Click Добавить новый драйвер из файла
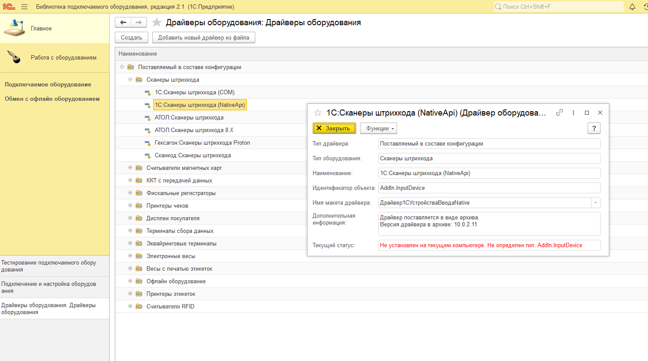The image size is (648, 361). coord(204,37)
